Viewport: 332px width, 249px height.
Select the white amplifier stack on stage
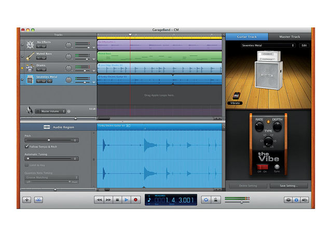(x=269, y=70)
